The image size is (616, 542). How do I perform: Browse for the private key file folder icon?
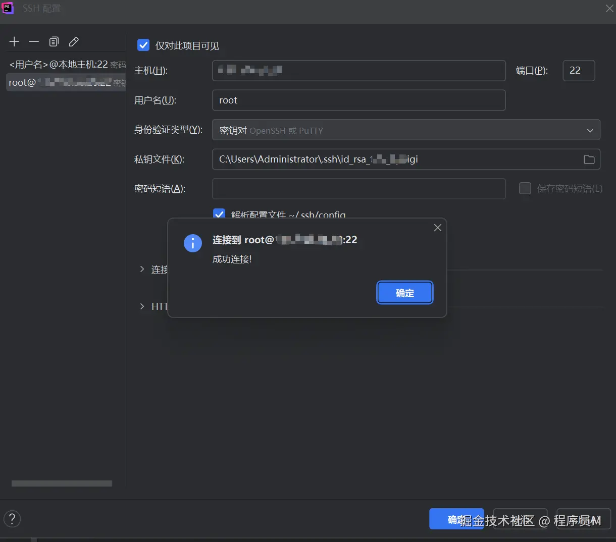point(589,159)
